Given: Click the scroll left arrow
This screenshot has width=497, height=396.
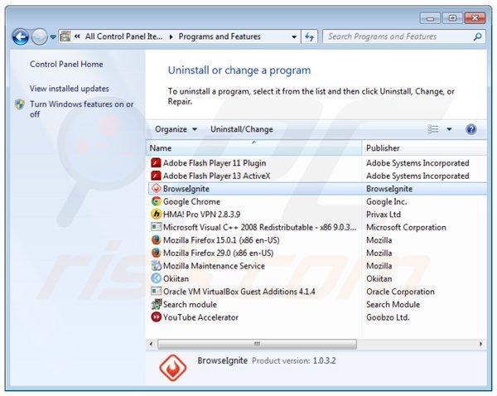Looking at the screenshot, I should pos(151,344).
